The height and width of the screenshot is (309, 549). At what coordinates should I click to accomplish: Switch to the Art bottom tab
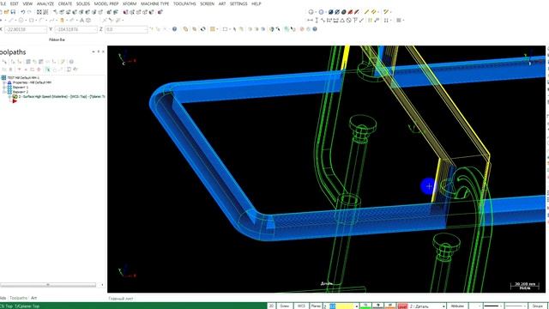tap(33, 298)
